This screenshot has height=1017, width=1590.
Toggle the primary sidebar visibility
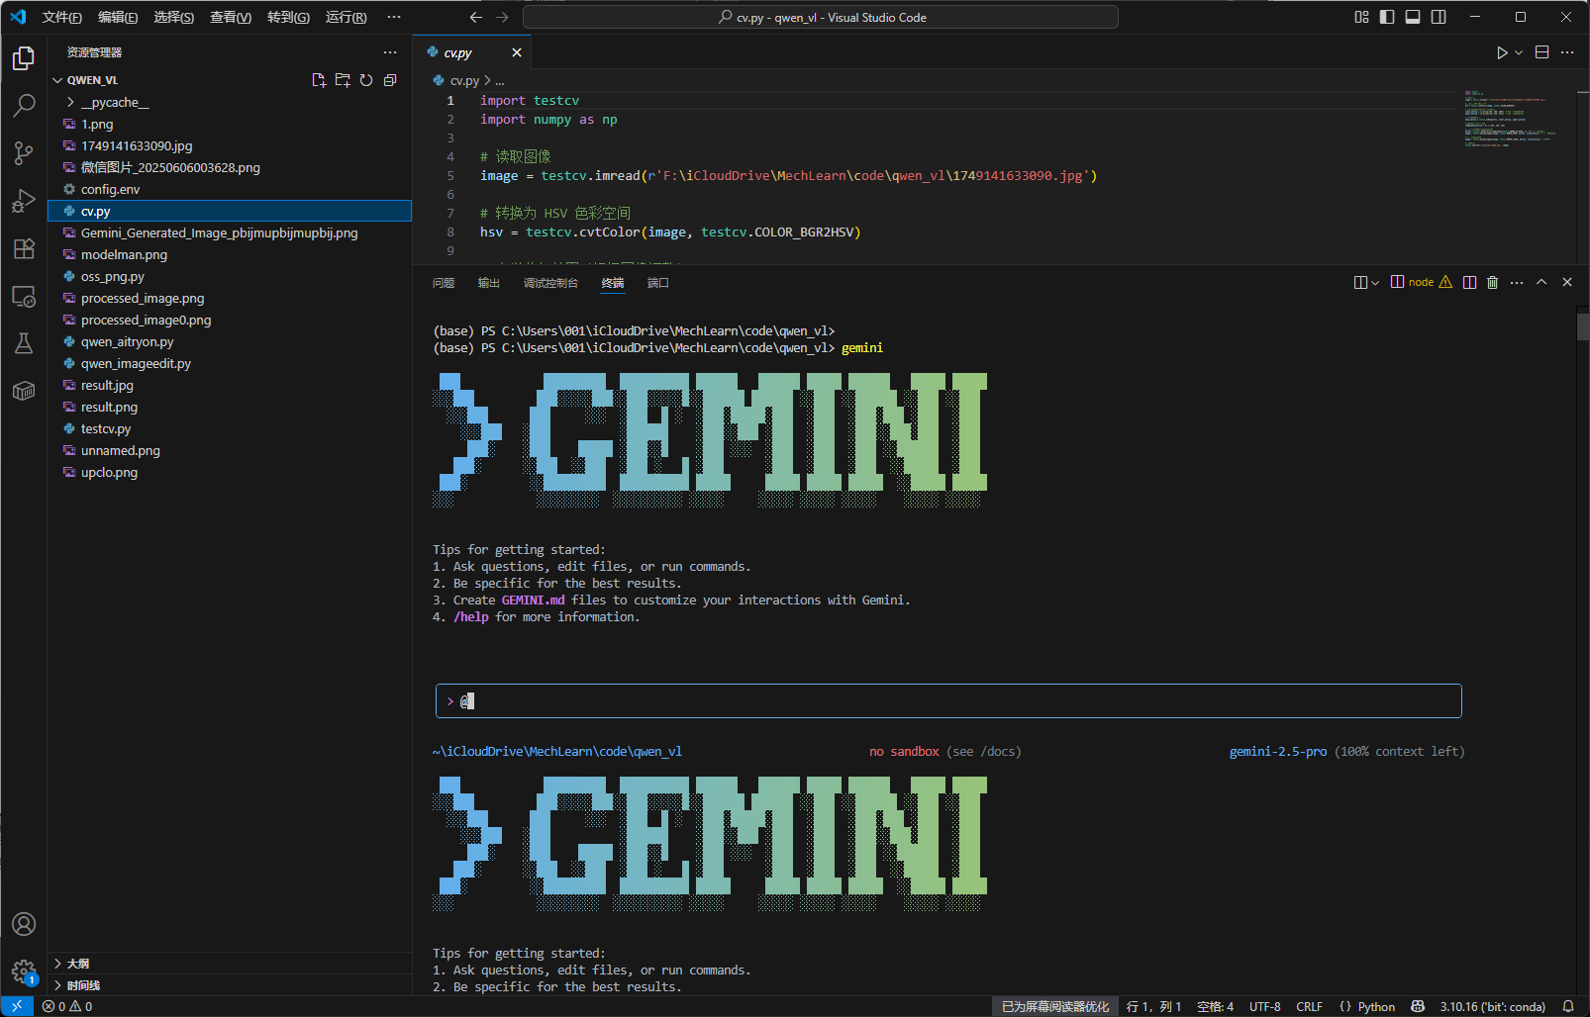point(1387,17)
